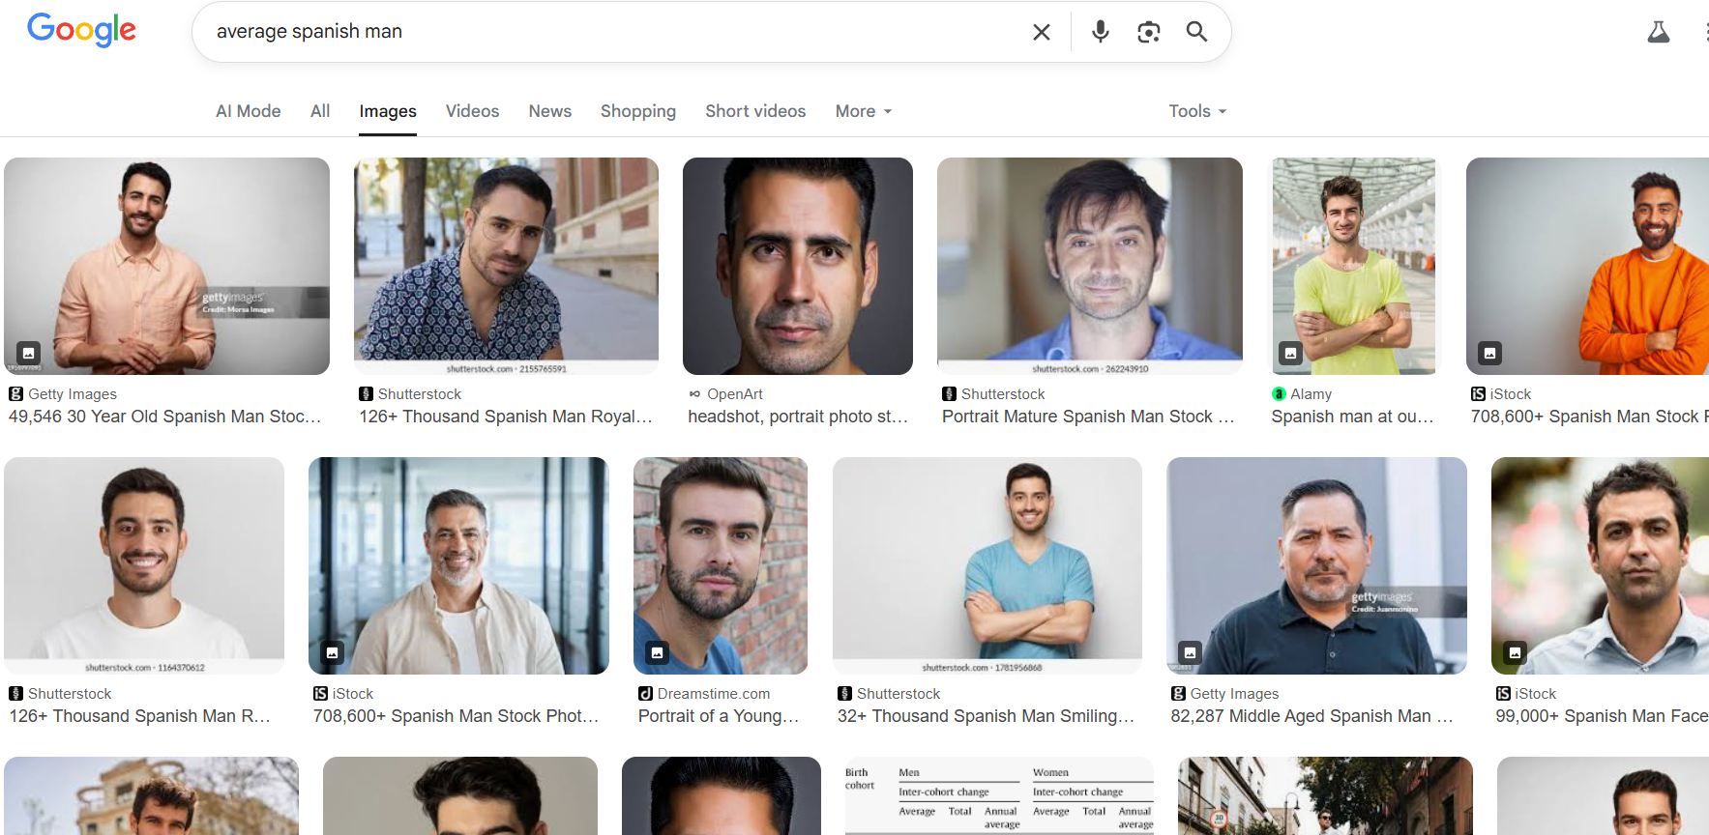Click the Dreamstime.com favicon

pos(645,694)
